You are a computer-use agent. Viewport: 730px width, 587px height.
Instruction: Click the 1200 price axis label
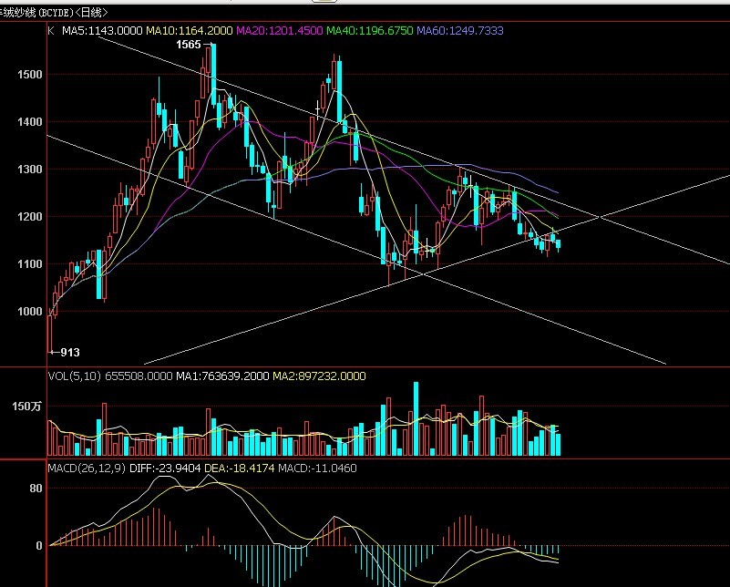click(x=29, y=216)
